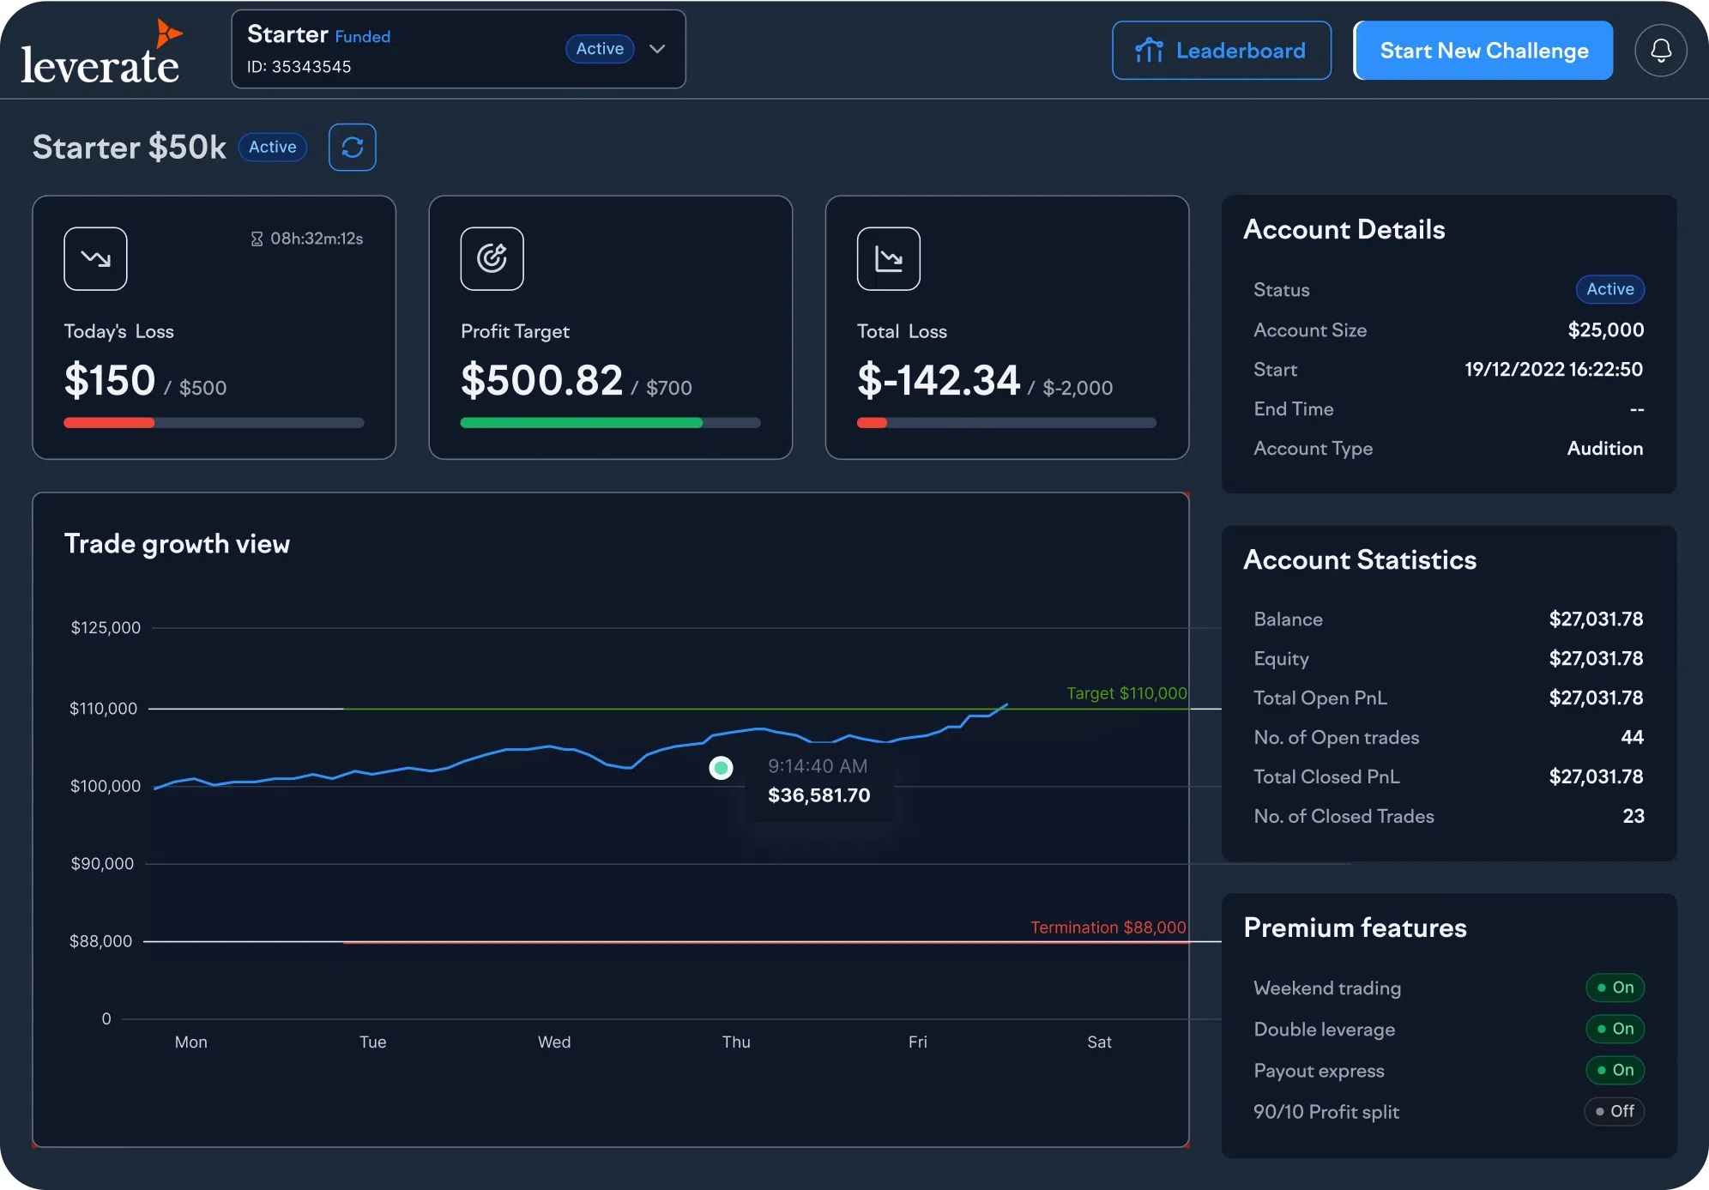
Task: Click the Active badge in account selector
Action: point(600,49)
